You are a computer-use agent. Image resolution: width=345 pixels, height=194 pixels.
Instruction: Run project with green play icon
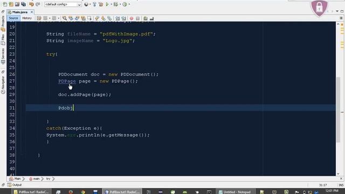pos(107,4)
